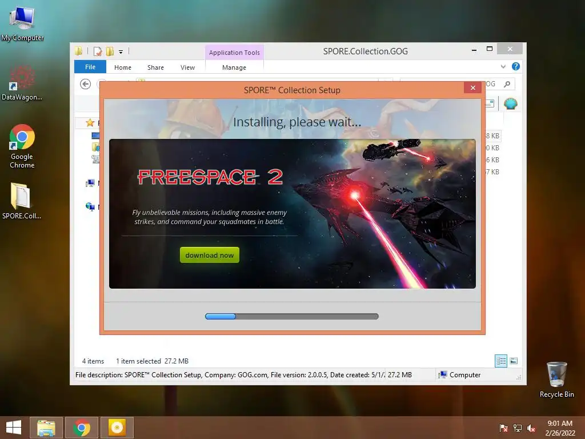
Task: Click the installation progress bar
Action: click(x=292, y=316)
